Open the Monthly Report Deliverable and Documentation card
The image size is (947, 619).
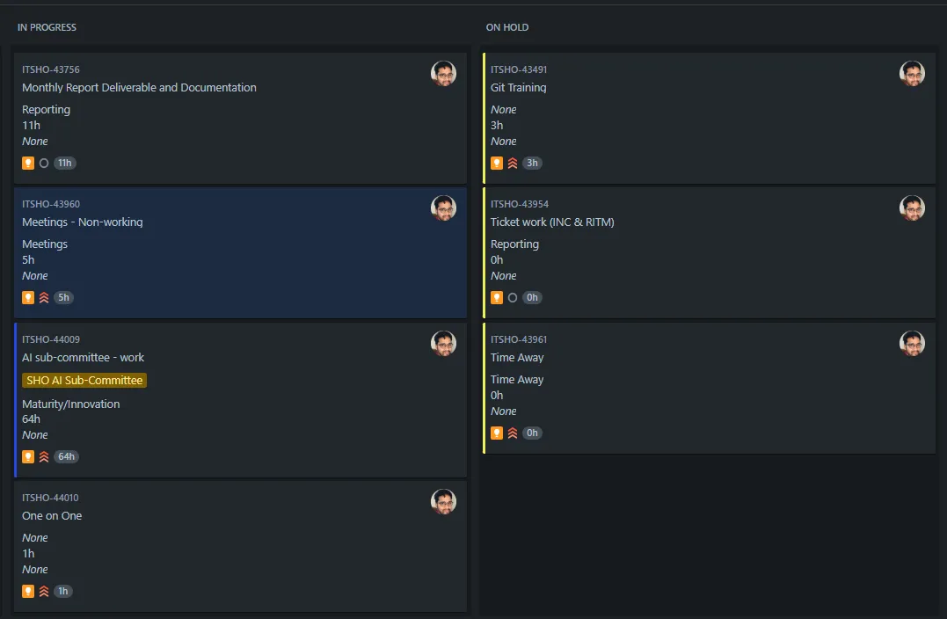click(x=240, y=118)
